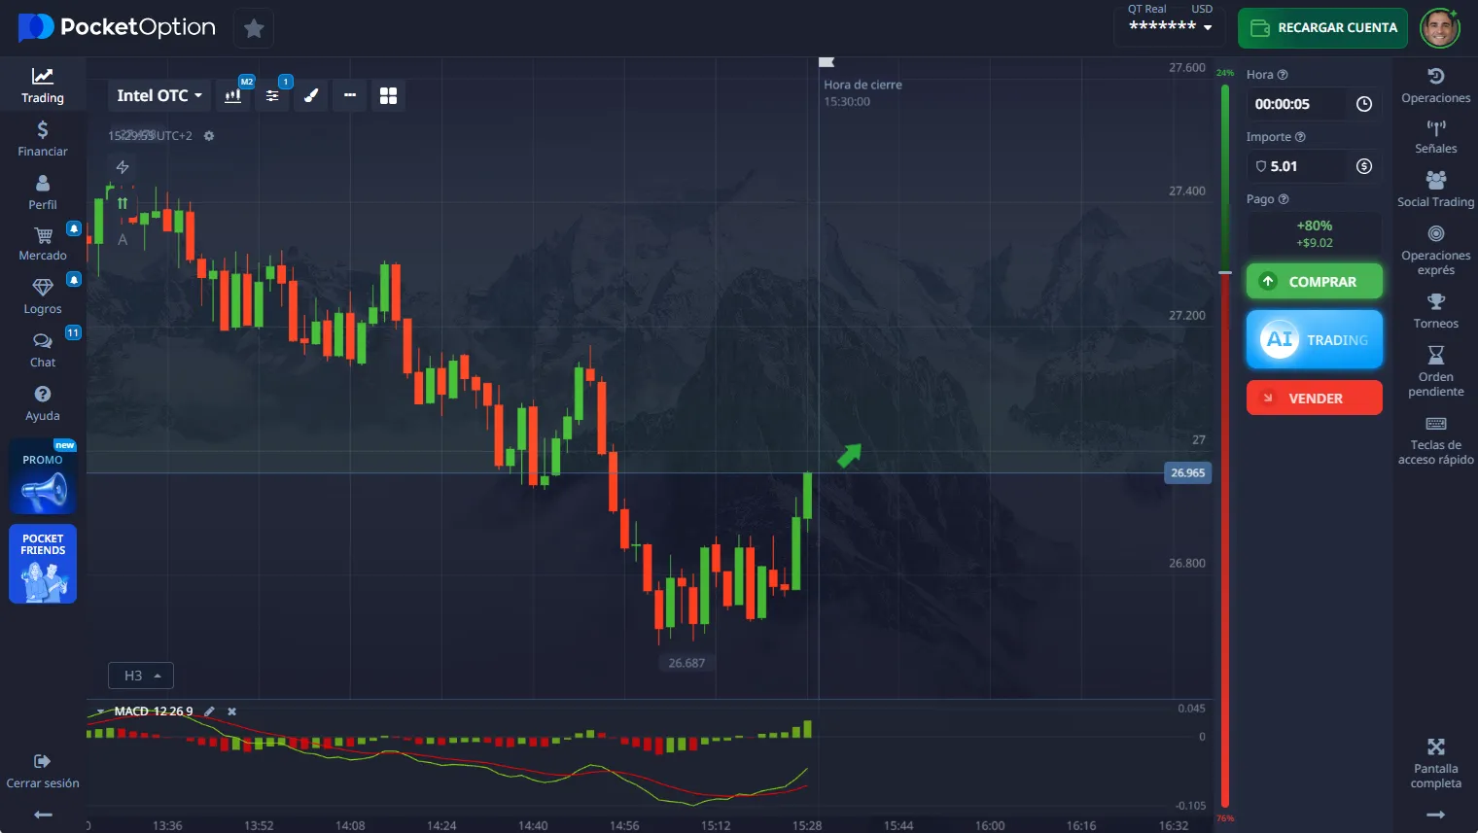1478x833 pixels.
Task: Add asset to favorites star
Action: click(x=254, y=28)
